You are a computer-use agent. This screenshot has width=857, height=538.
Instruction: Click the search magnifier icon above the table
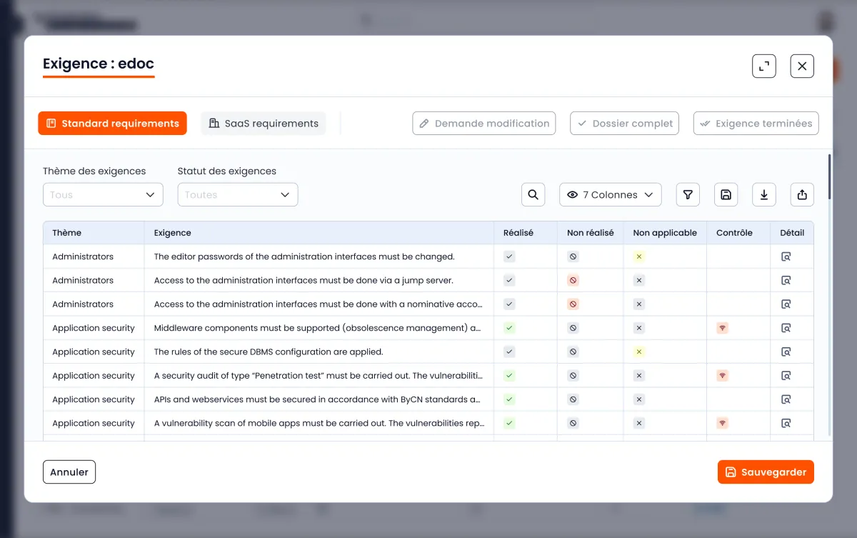[x=533, y=194]
